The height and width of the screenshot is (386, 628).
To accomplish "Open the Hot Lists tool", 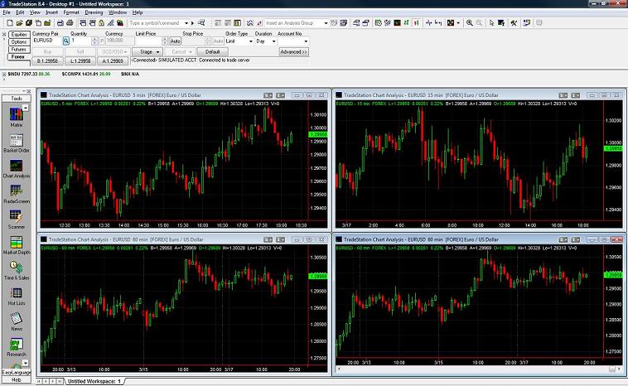I will coord(17,296).
